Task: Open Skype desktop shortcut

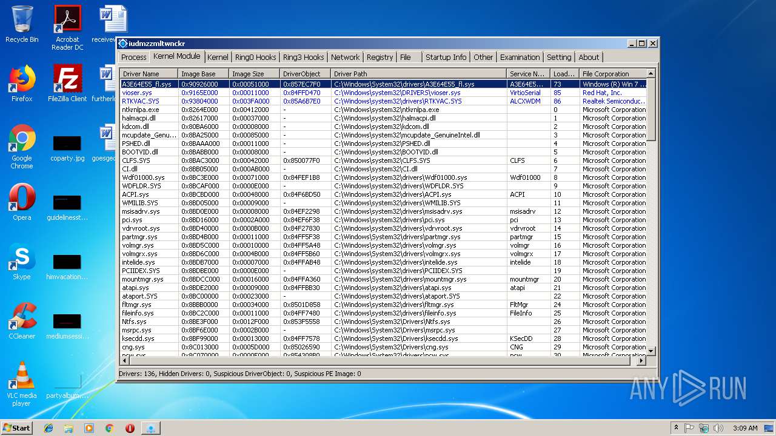Action: point(22,262)
